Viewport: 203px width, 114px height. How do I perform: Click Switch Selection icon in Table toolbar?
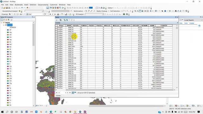click(x=67, y=20)
